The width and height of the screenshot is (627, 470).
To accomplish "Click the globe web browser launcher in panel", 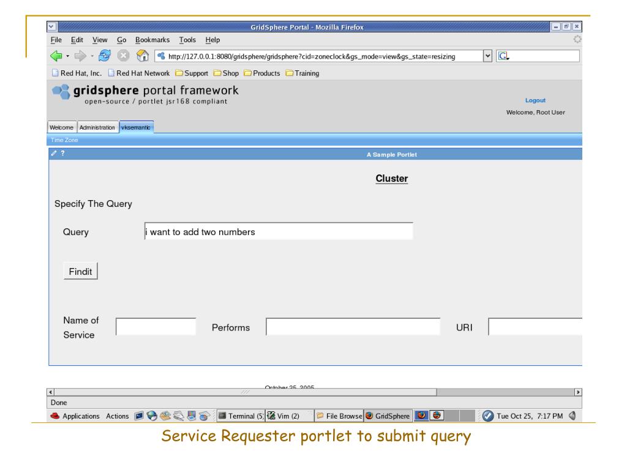I will point(152,416).
